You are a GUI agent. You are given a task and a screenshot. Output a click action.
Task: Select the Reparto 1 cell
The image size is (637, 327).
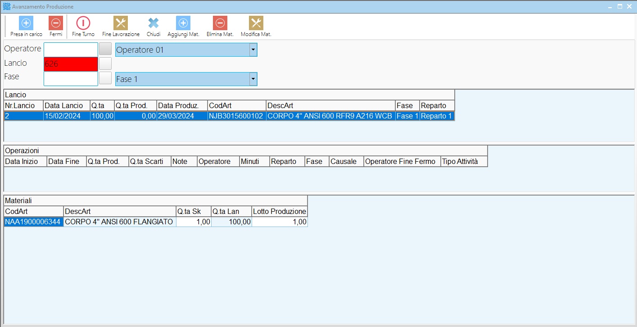click(437, 116)
